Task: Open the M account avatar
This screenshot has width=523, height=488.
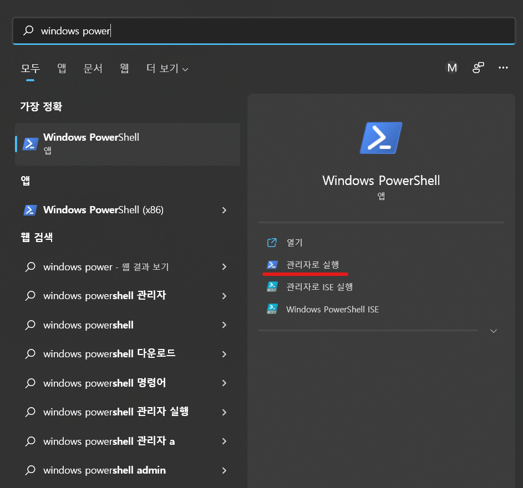Action: pos(452,68)
